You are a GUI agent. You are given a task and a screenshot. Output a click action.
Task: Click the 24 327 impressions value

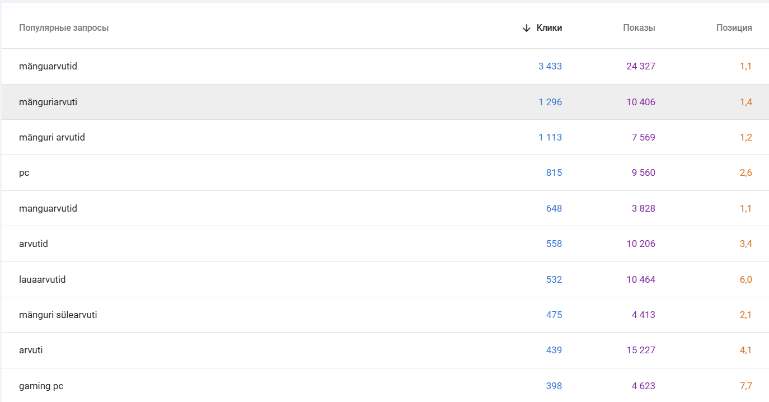640,67
